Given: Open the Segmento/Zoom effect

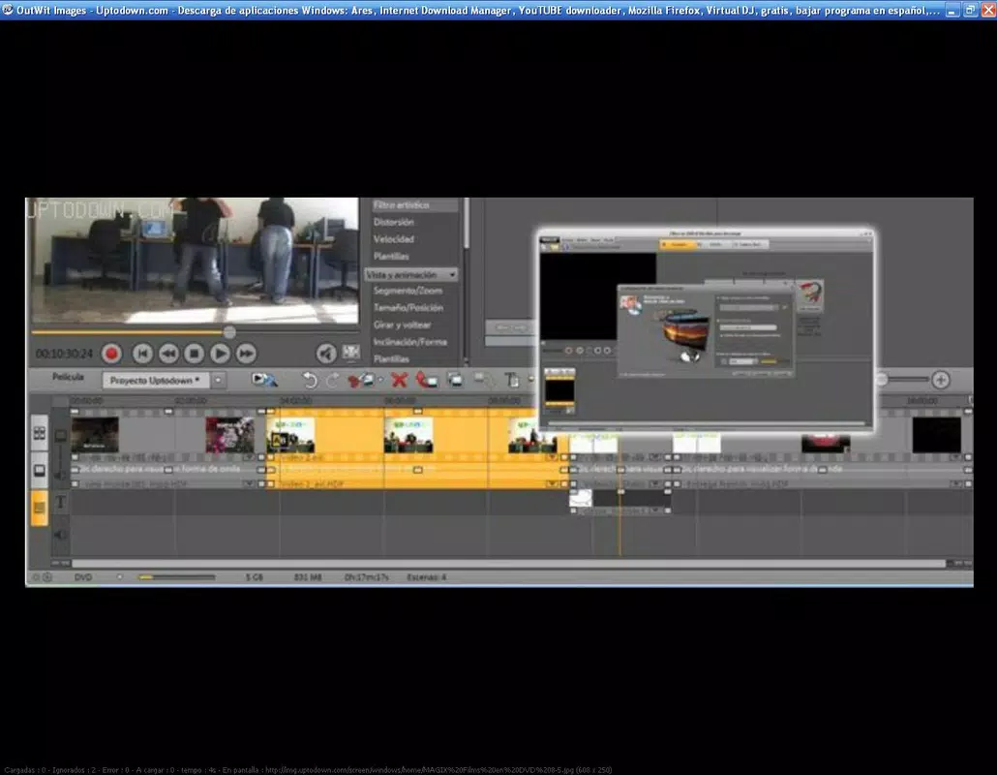Looking at the screenshot, I should coord(408,291).
